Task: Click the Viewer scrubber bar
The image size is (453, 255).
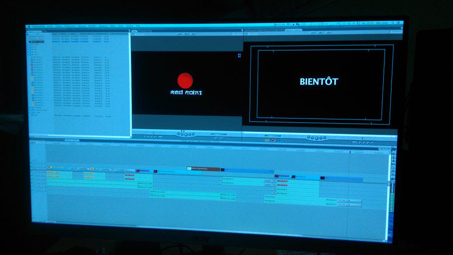Action: (186, 130)
